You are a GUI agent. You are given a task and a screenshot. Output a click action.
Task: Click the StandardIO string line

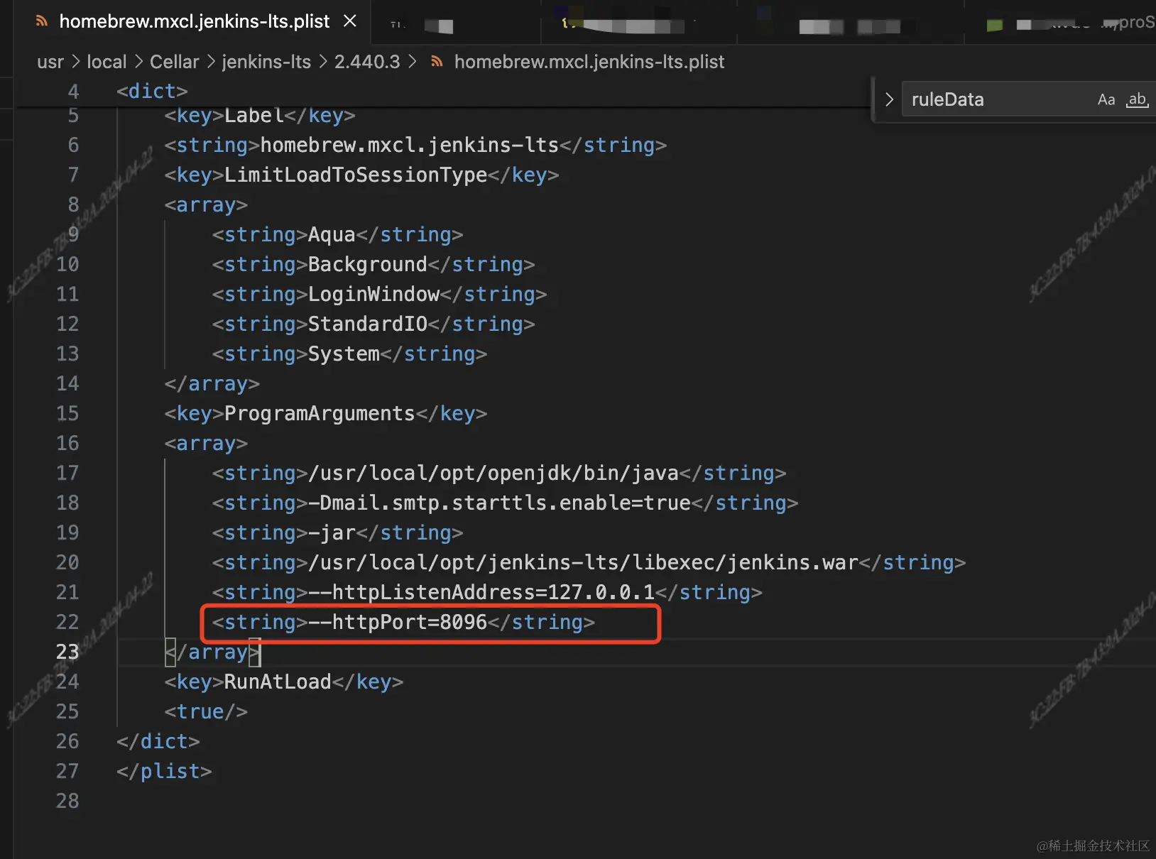(x=373, y=324)
